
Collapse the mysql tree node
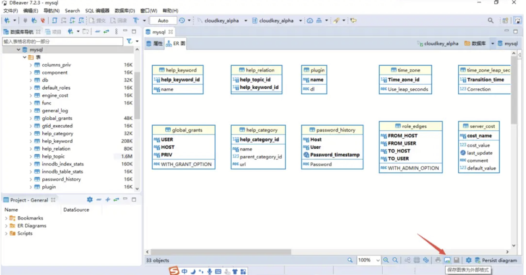pyautogui.click(x=18, y=50)
